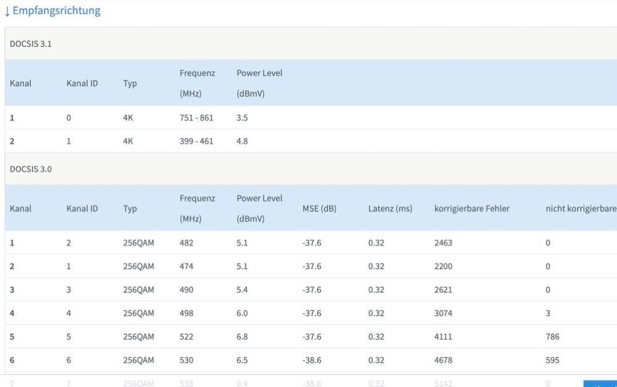Click the blue button at bottom right

(x=600, y=384)
